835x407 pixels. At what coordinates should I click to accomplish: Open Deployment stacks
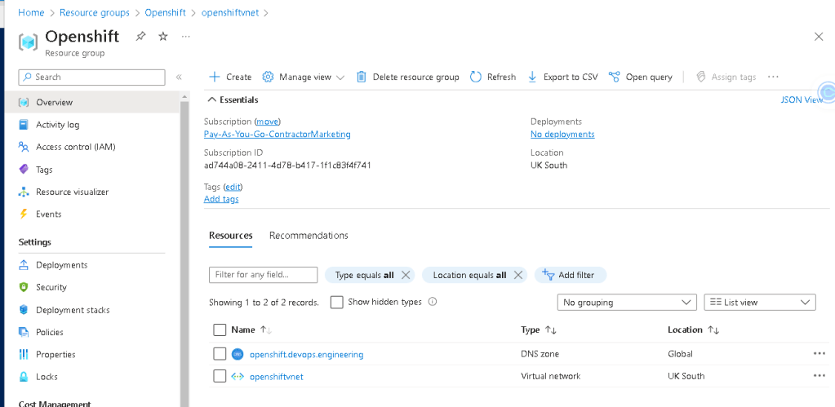click(73, 310)
